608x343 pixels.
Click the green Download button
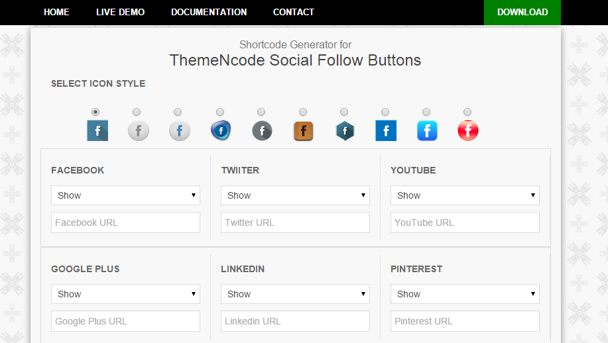(522, 13)
